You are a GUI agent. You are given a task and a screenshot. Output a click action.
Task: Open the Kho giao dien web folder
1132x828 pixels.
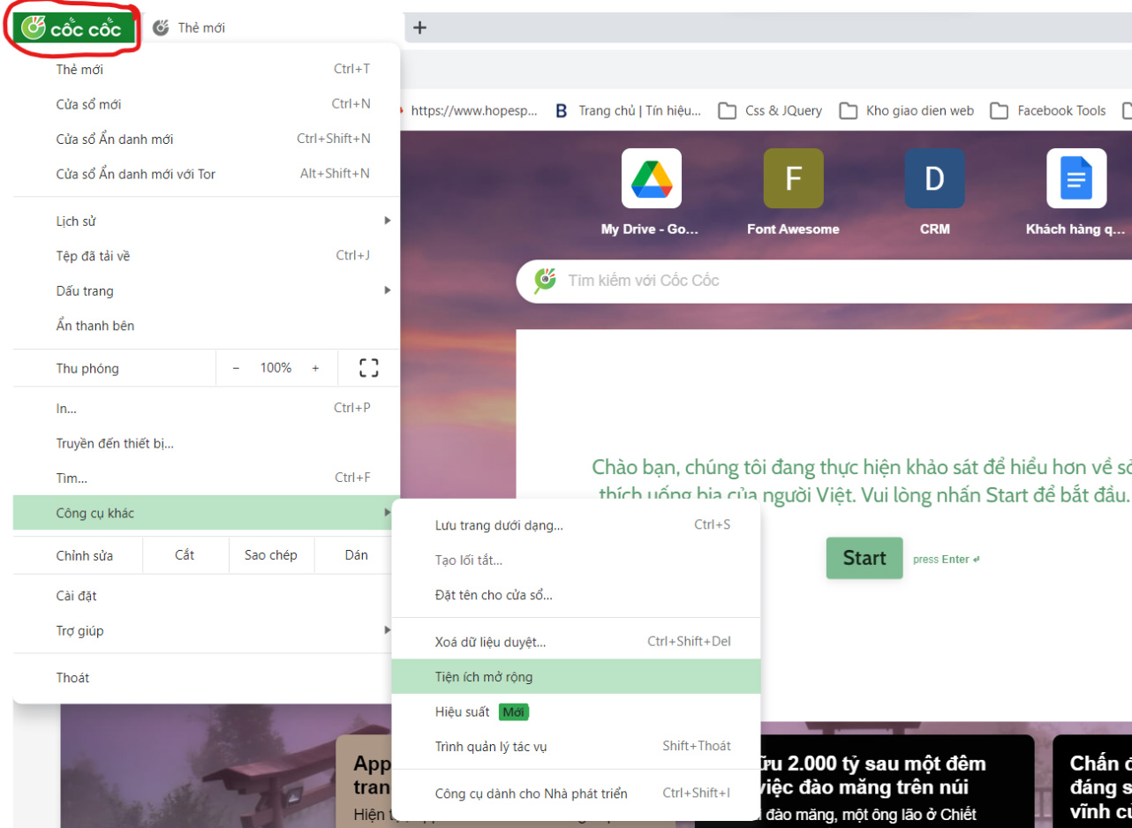pyautogui.click(x=907, y=110)
